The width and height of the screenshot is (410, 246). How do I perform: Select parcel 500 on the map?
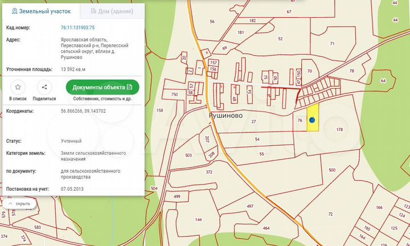coord(332,170)
